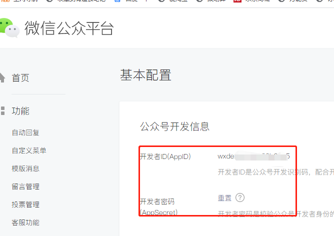
Task: Click the home icon beside 首页
Action: (2, 77)
